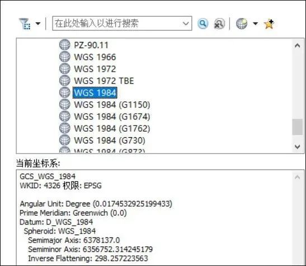The width and height of the screenshot is (306, 266).
Task: Run the coordinate system search
Action: pos(203,24)
